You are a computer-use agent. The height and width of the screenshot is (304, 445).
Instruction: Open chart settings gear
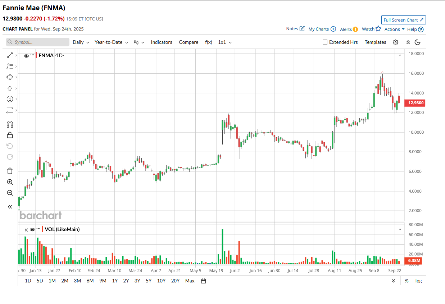(395, 42)
